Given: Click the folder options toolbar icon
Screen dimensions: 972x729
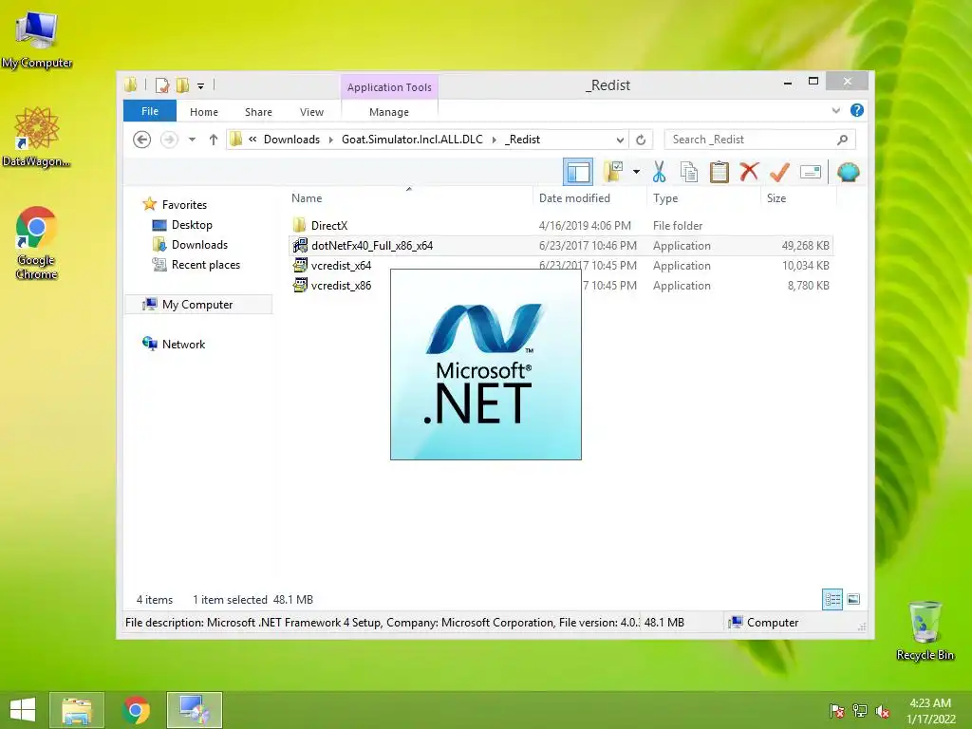Looking at the screenshot, I should pyautogui.click(x=613, y=172).
